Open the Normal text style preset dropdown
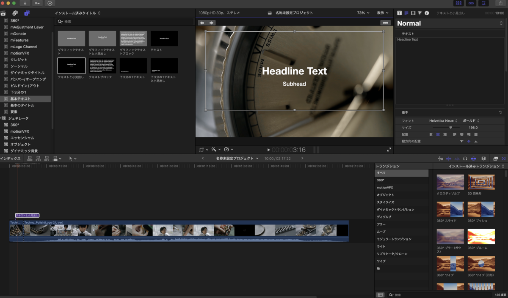This screenshot has height=298, width=508. point(450,23)
